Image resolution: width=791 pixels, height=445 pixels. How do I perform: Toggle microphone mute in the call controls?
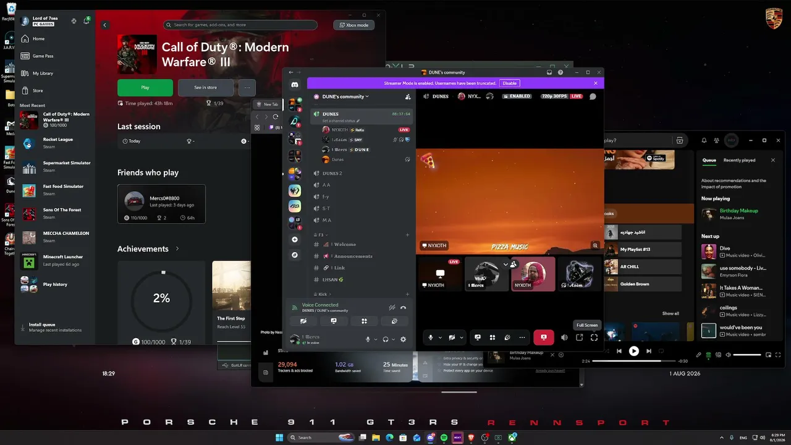coord(431,337)
